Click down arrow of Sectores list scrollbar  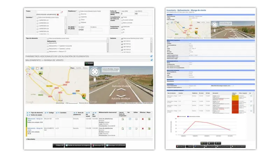tap(151, 52)
